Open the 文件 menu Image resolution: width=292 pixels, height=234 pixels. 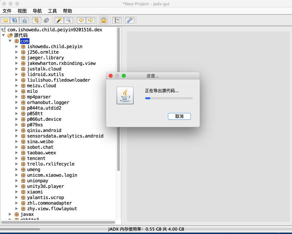click(x=7, y=11)
